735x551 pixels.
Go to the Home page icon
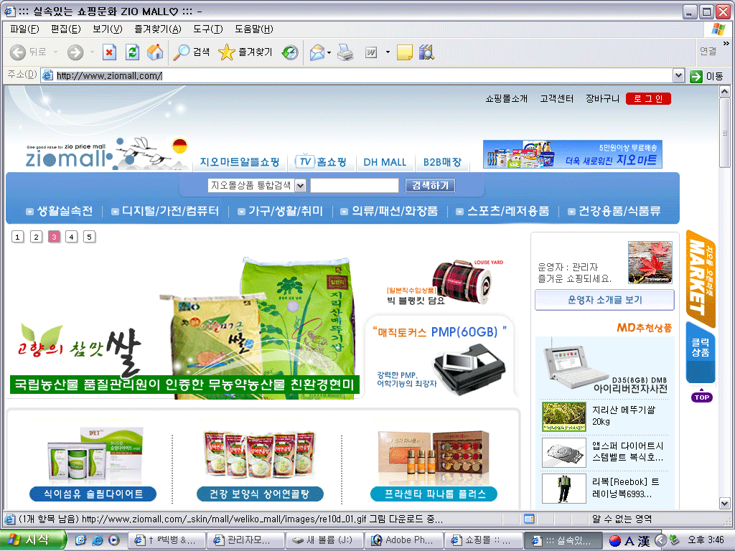click(155, 52)
